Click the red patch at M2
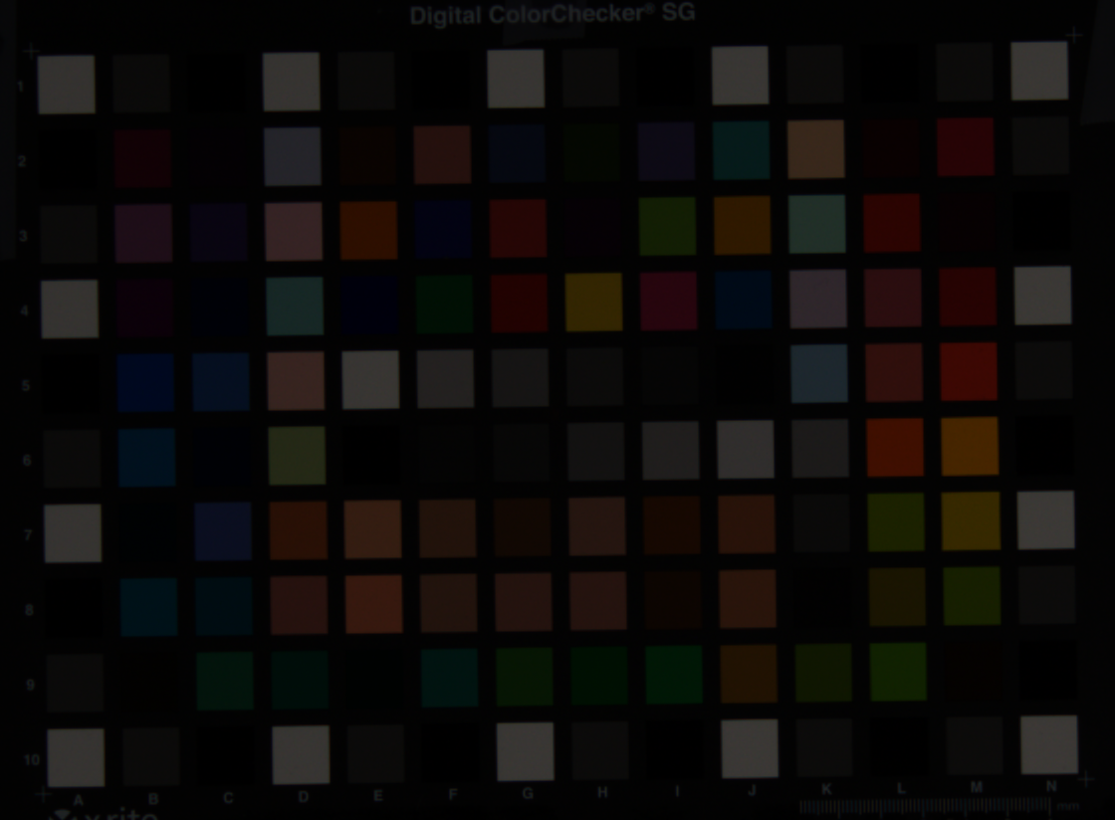The image size is (1115, 820). coord(966,147)
